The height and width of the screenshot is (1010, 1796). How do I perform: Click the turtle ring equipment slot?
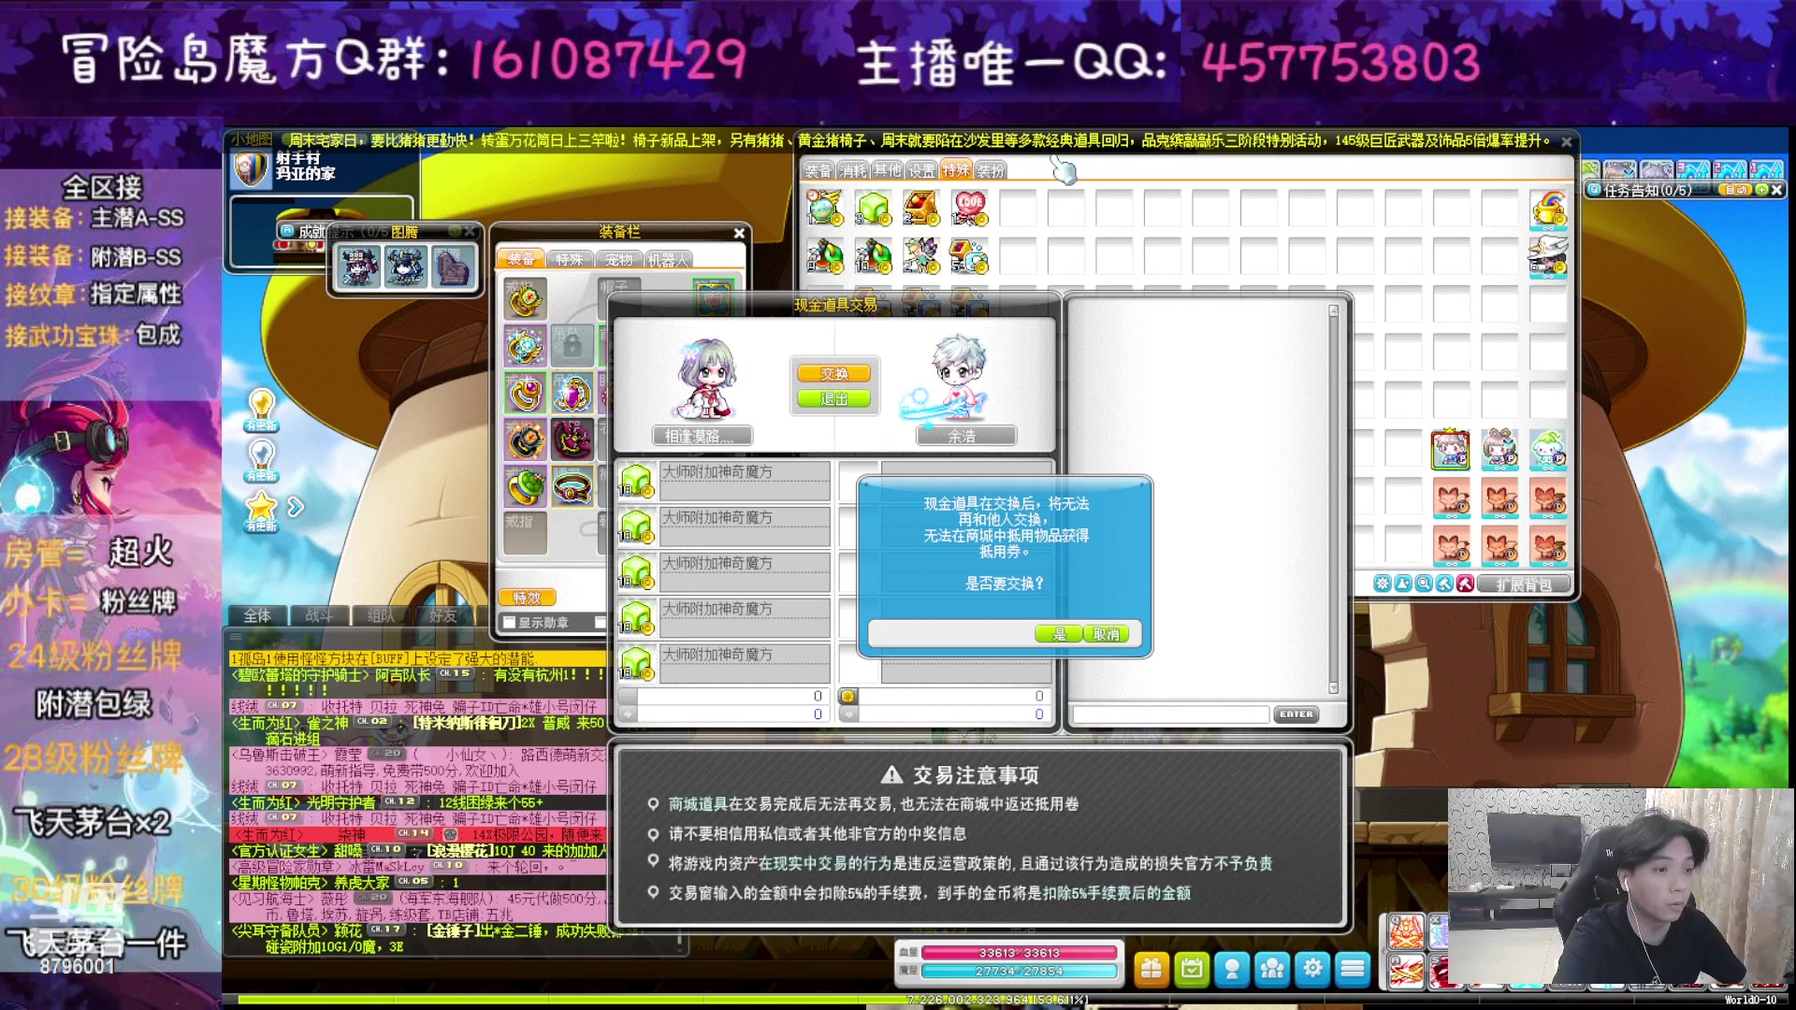pyautogui.click(x=525, y=487)
